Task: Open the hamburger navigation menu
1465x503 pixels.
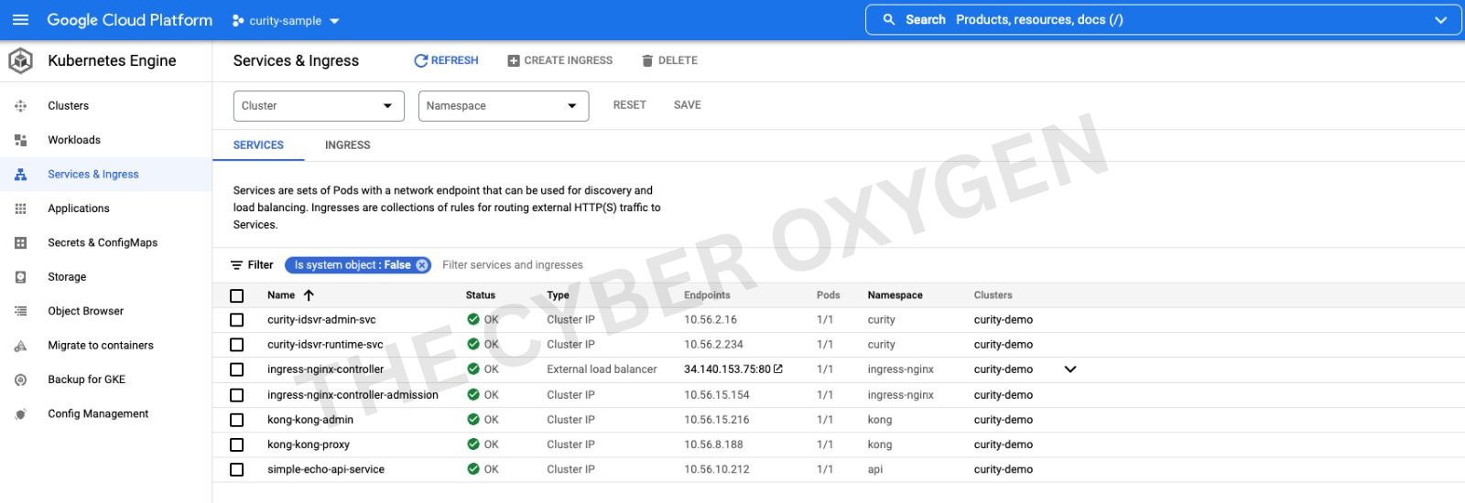Action: click(20, 19)
